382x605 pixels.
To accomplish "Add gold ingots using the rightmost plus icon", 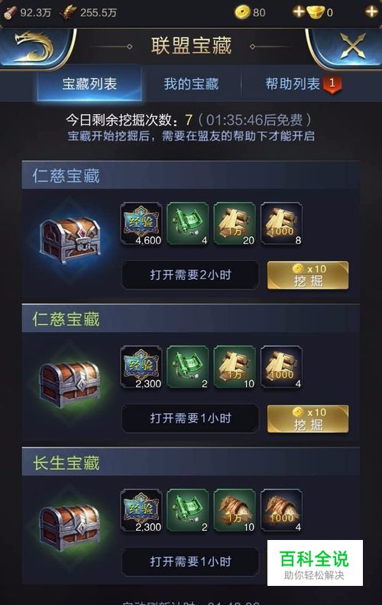I will tap(371, 12).
